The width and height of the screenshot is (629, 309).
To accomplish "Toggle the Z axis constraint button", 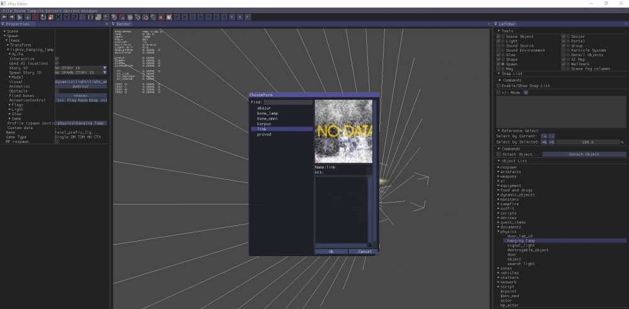I will tap(74, 17).
